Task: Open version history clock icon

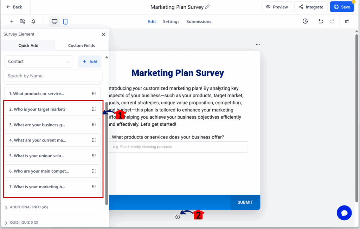Action: tap(305, 21)
